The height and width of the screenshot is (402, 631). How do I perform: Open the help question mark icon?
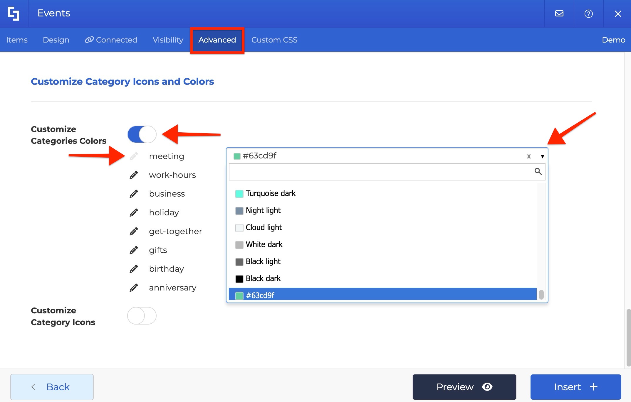tap(588, 13)
